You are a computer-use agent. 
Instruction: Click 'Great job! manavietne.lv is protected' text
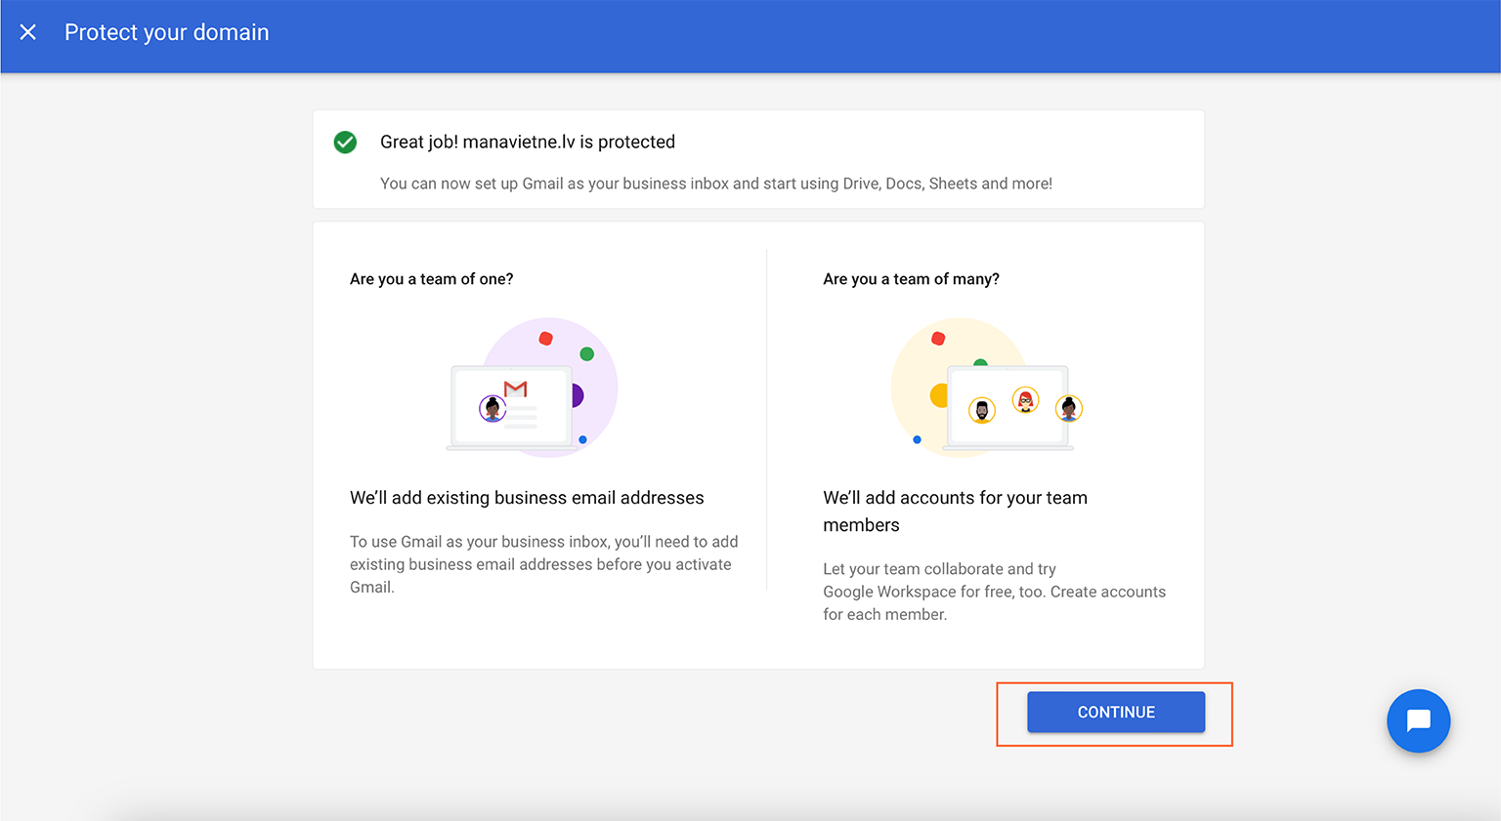pyautogui.click(x=528, y=142)
